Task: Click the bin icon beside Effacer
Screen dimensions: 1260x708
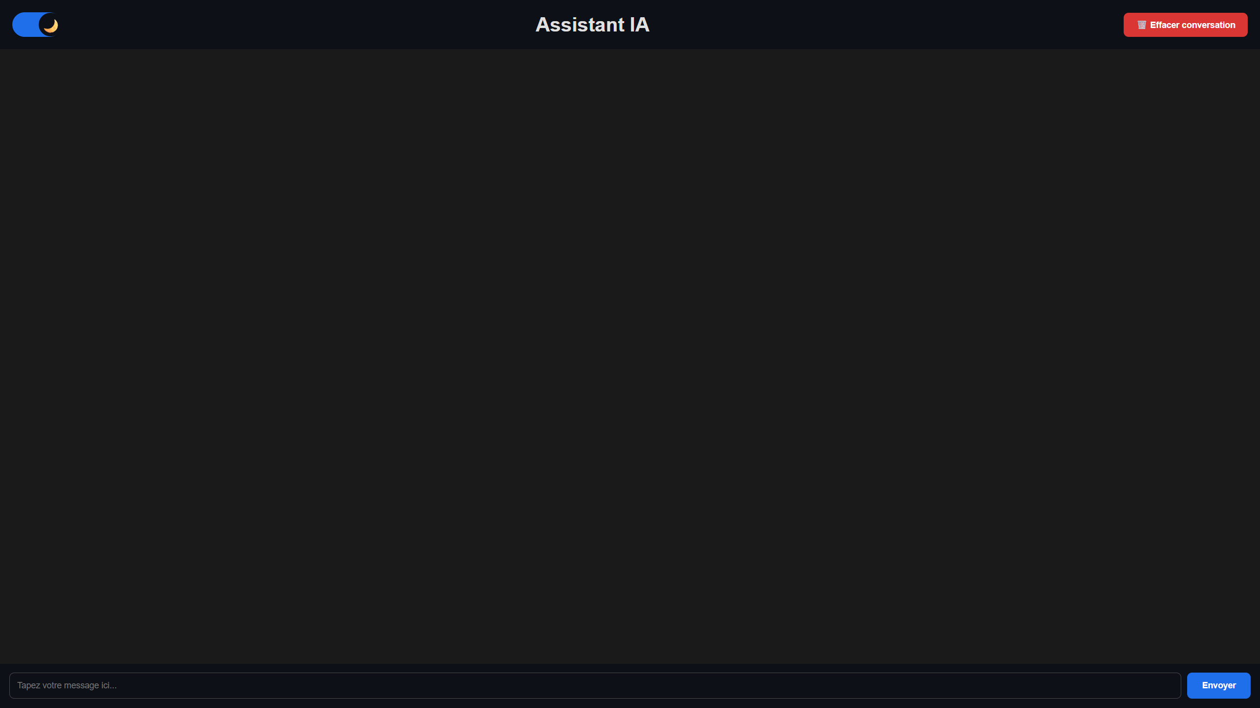Action: [x=1142, y=25]
